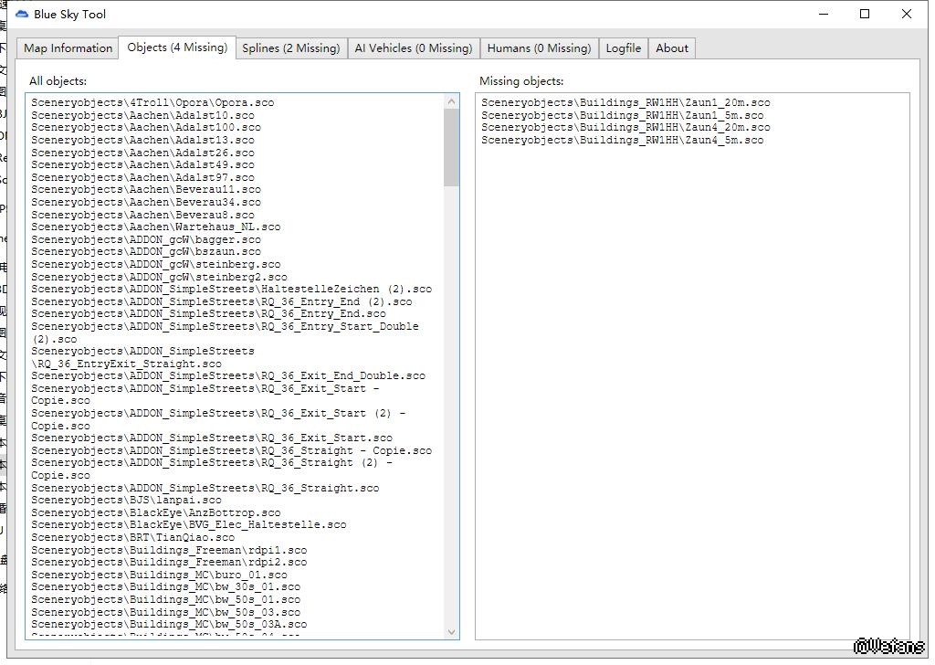Click the Blue Sky Tool cloud icon
Screen dimensions: 935x665
click(x=22, y=14)
